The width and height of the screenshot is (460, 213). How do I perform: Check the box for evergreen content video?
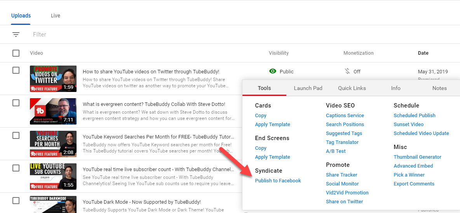[16, 103]
